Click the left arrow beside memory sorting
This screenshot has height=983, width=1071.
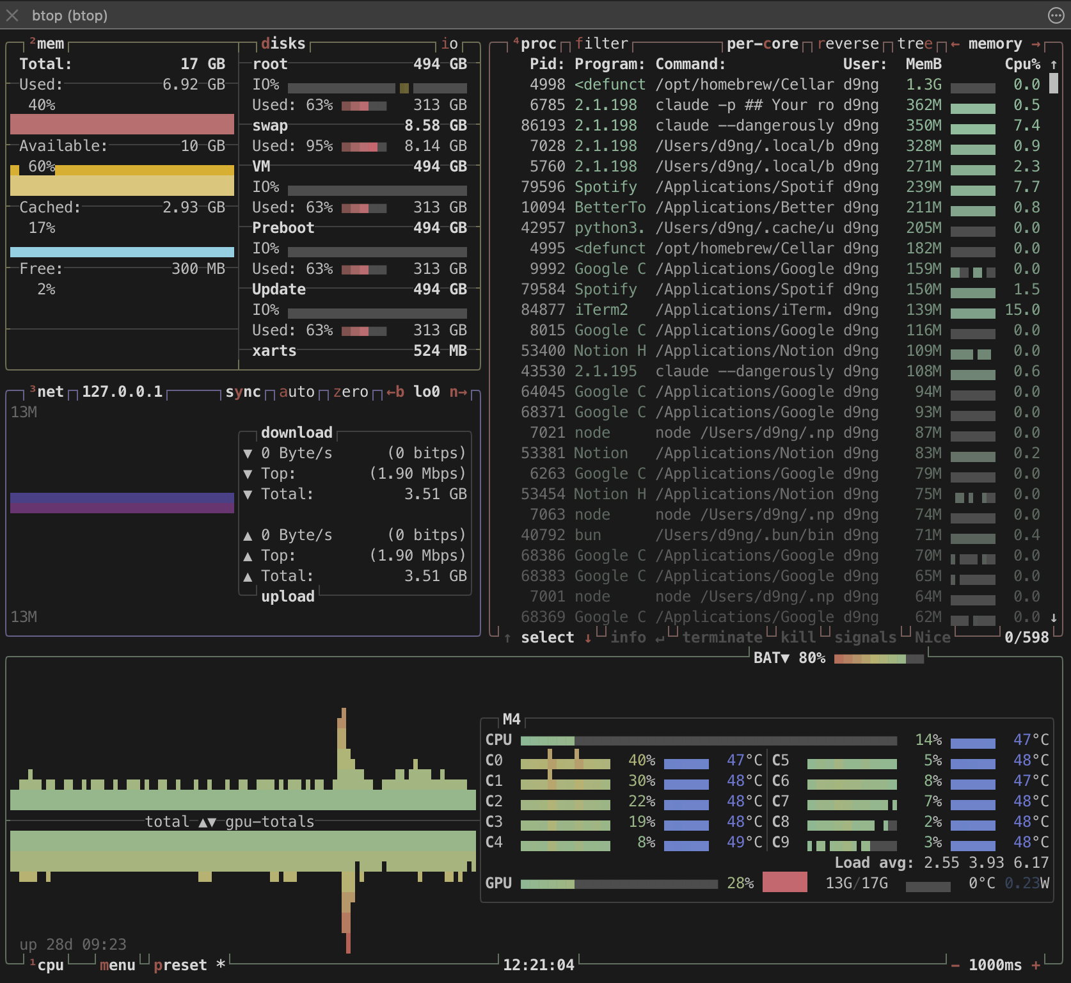(x=955, y=44)
